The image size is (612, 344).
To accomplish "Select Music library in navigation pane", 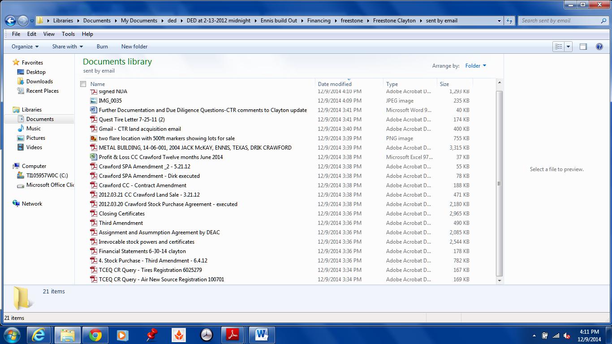I will pyautogui.click(x=33, y=129).
